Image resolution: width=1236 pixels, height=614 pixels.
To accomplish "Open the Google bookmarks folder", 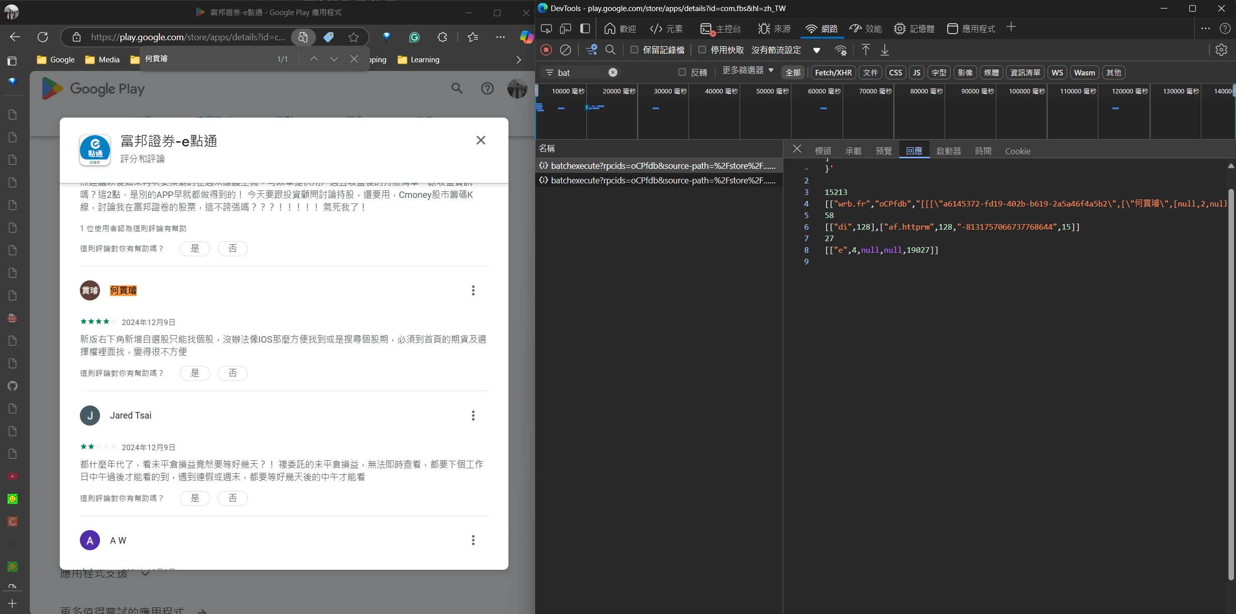I will [x=56, y=59].
